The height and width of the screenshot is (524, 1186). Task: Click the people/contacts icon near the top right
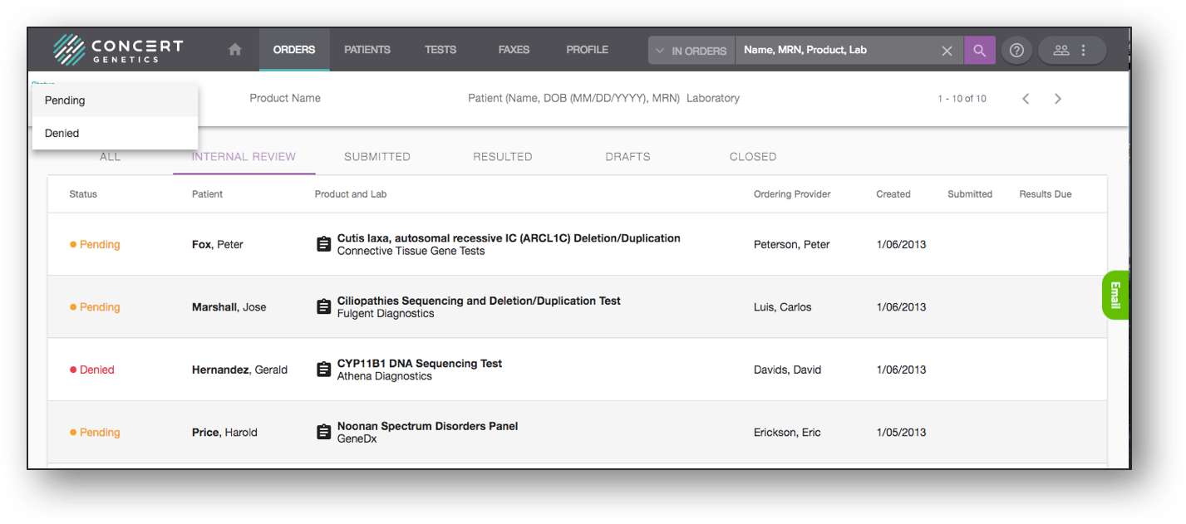point(1061,50)
